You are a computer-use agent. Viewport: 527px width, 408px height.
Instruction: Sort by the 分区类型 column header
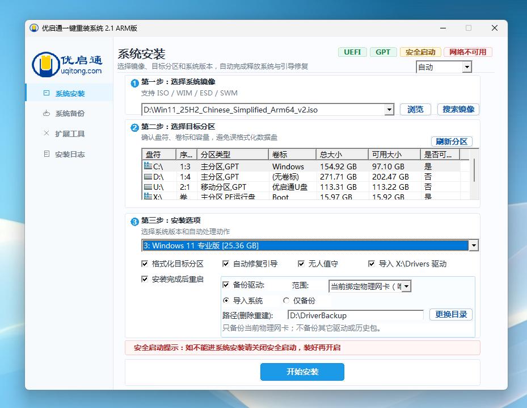click(233, 155)
